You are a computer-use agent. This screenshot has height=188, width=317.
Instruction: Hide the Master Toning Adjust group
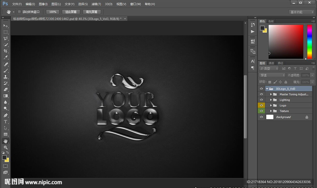pos(261,94)
